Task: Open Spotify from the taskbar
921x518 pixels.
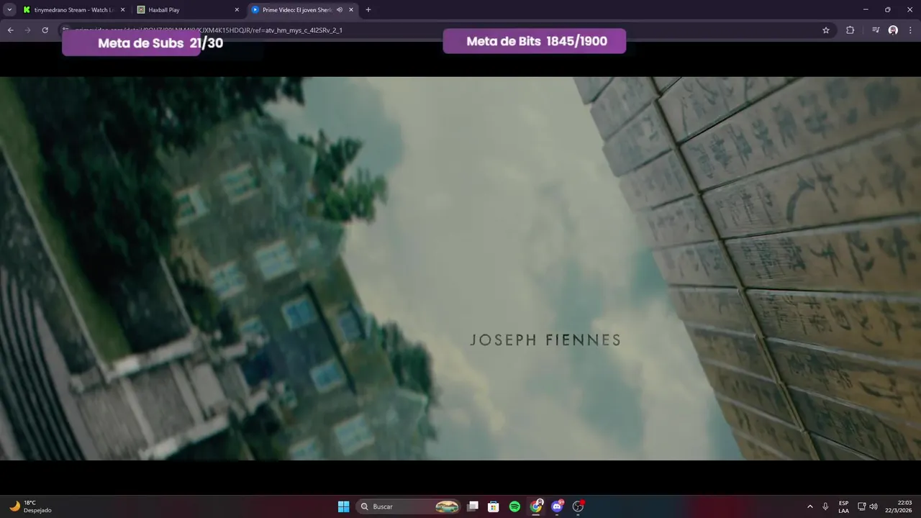Action: point(514,506)
